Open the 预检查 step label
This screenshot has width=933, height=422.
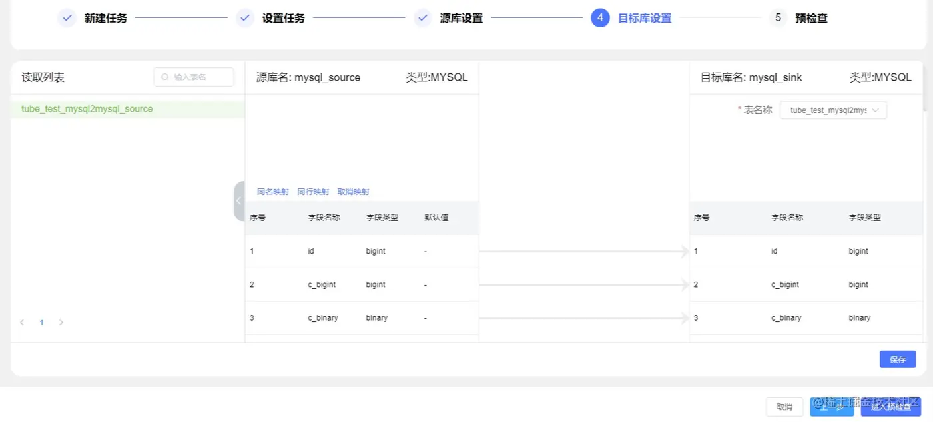[812, 19]
